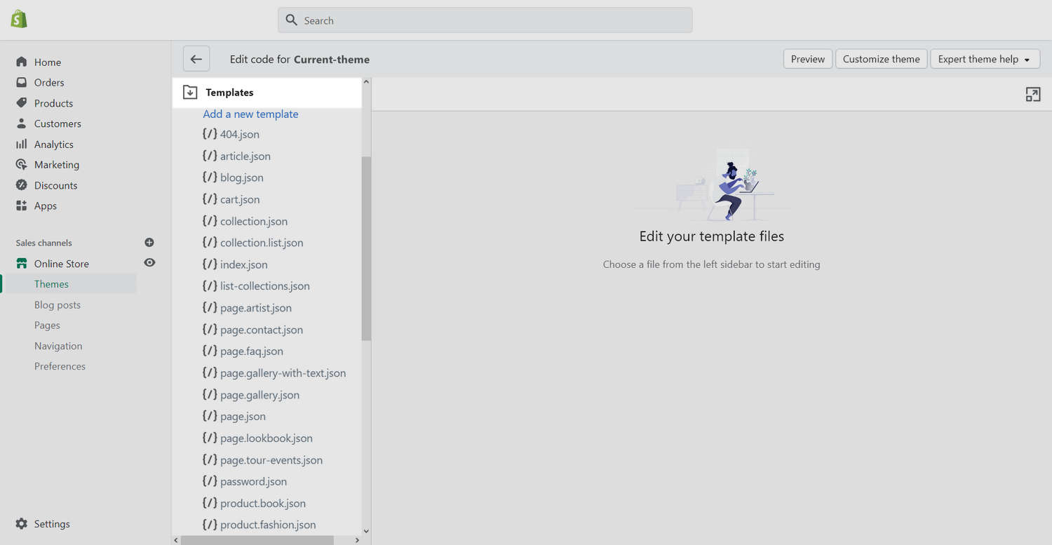Screen dimensions: 1052x545
Task: Click the file icon beside index.json
Action: point(210,264)
